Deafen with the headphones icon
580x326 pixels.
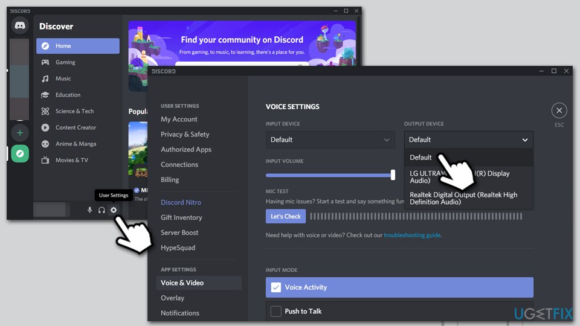click(x=101, y=210)
